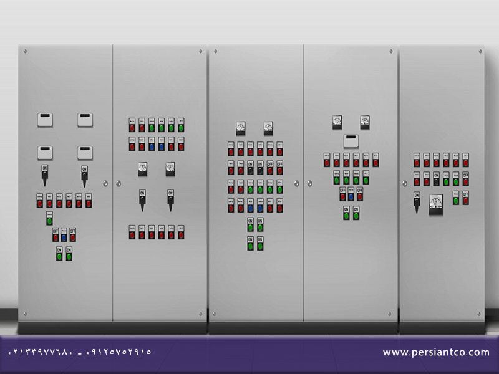Push the left OFF button on the middle cabinet
Screen dimensions: 499x374
(270, 168)
